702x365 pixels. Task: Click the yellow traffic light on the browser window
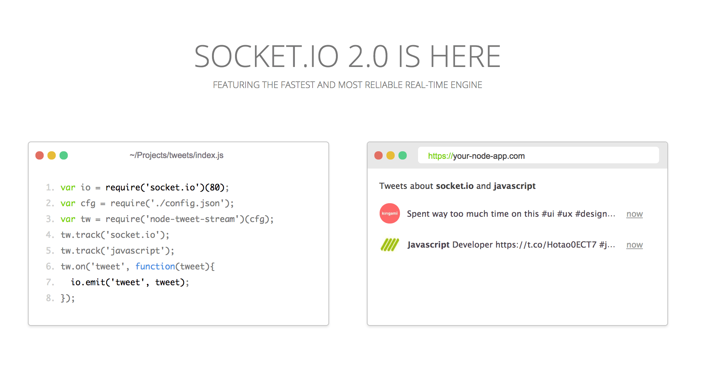pos(391,155)
